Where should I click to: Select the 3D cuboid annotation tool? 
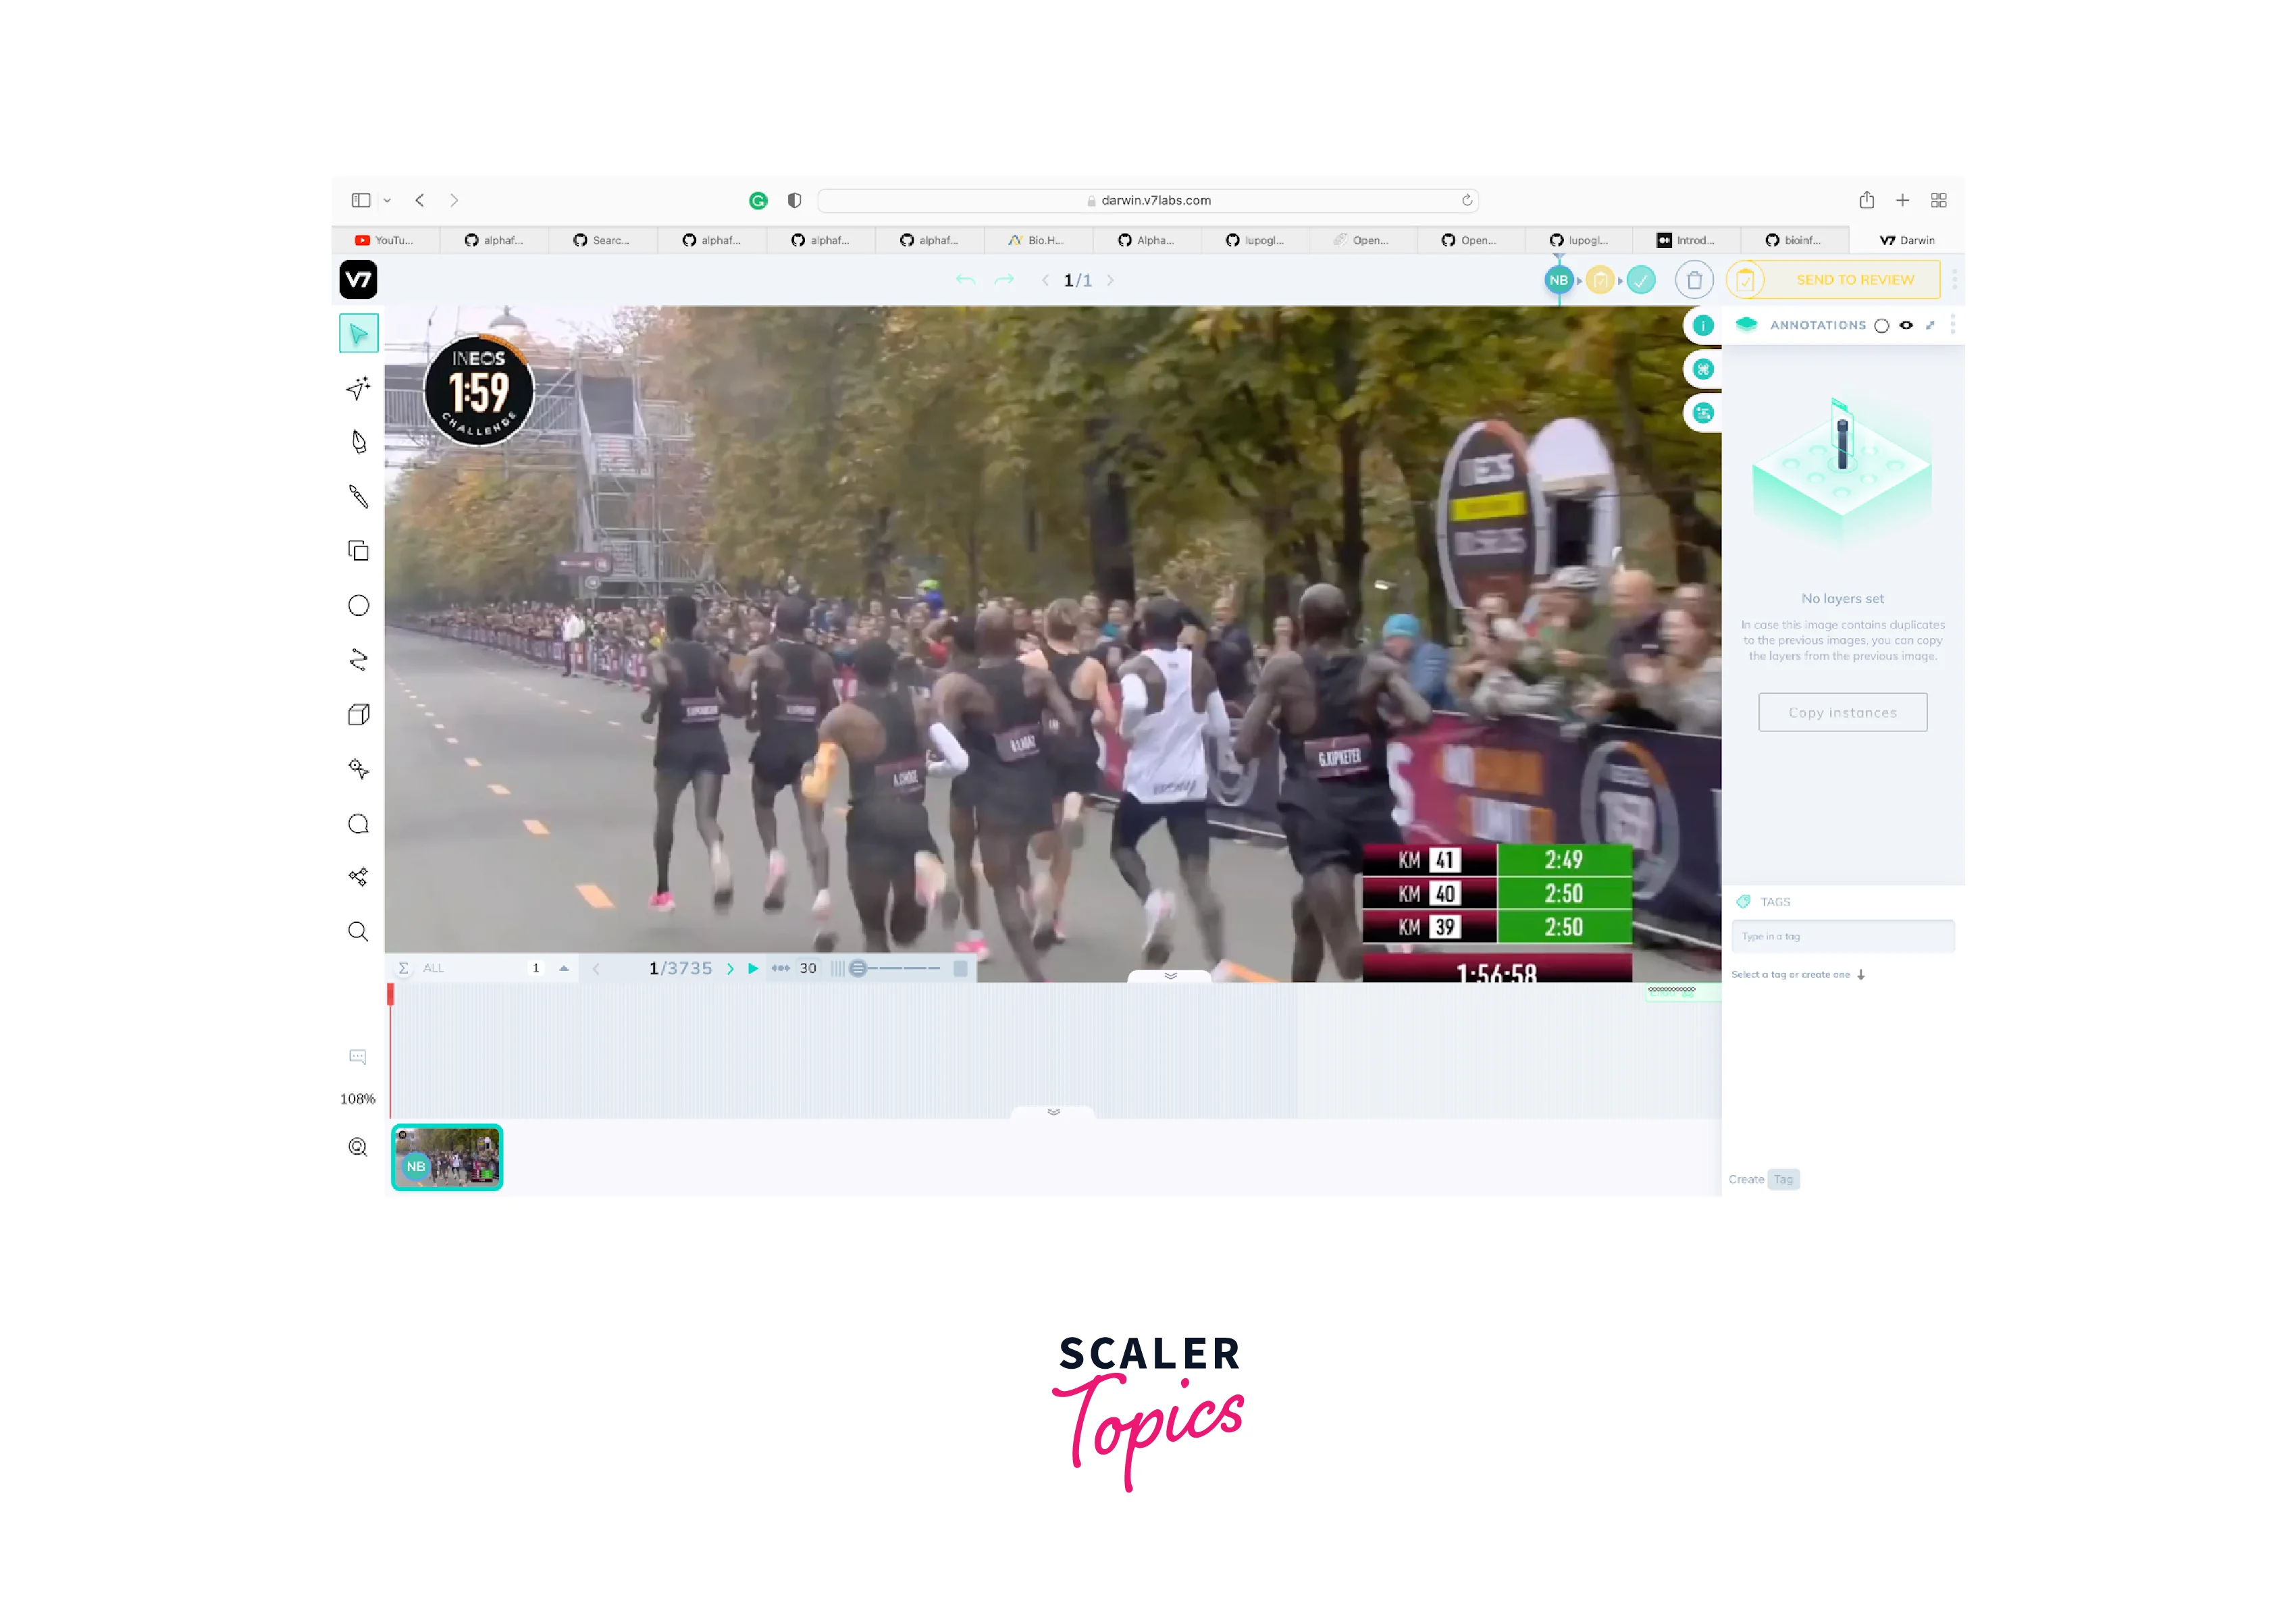pyautogui.click(x=358, y=713)
